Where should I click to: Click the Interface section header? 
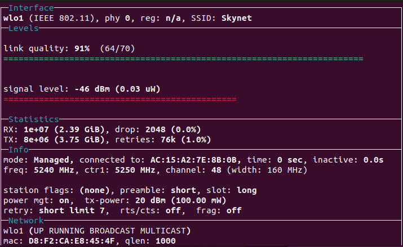click(32, 8)
